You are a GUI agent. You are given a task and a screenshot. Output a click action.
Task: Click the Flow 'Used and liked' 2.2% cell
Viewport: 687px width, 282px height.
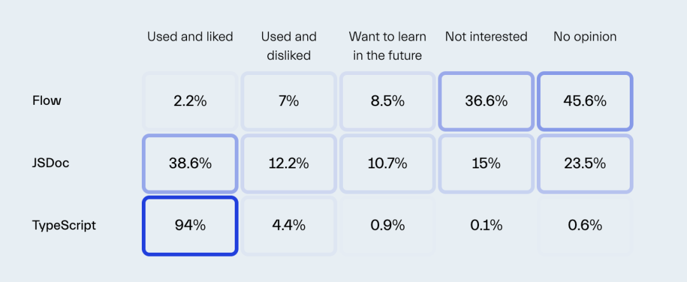click(x=190, y=101)
